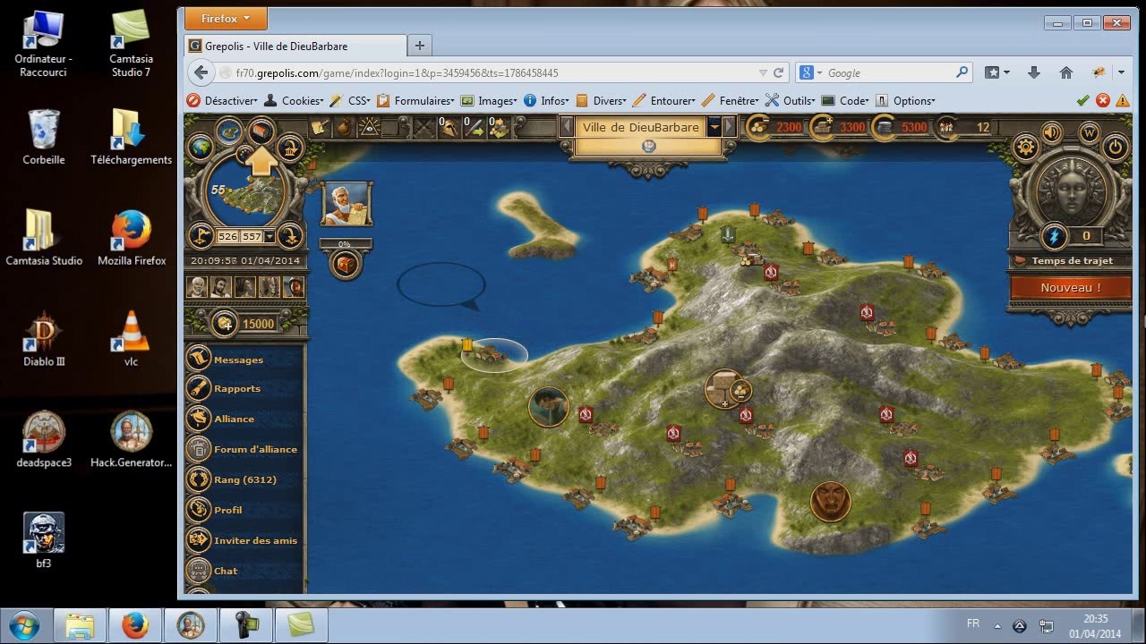Select the Grepolis - Ville de DieuBarbare tab
1146x644 pixels.
tap(295, 46)
